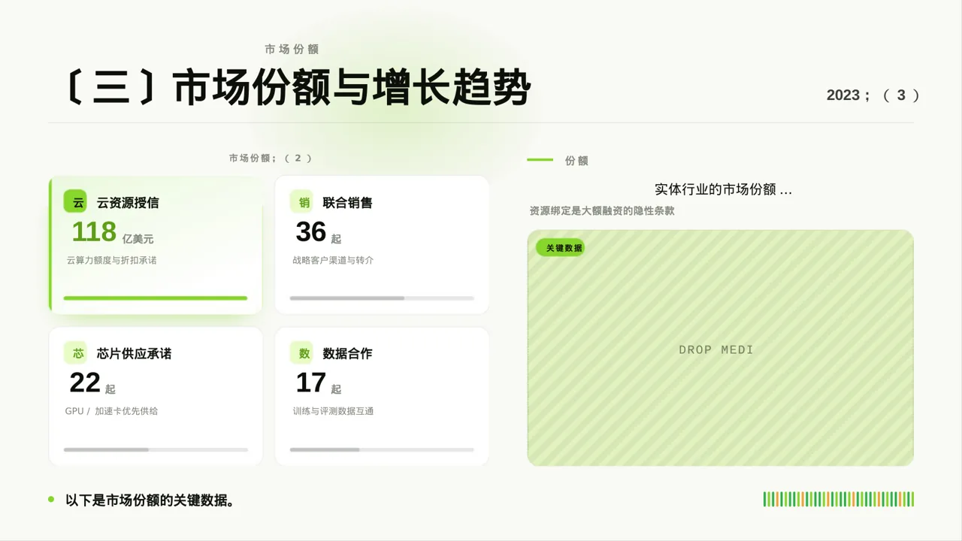Select the text 云算力额度与折扣承诺

[x=111, y=260]
